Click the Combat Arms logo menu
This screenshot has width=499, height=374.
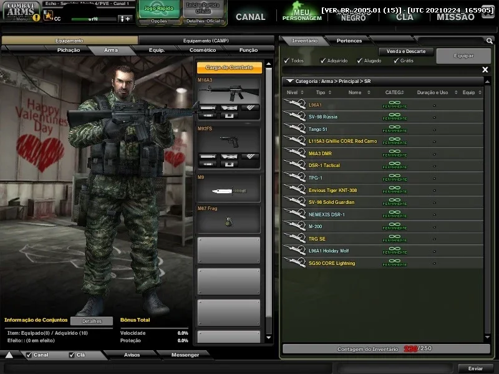[21, 11]
